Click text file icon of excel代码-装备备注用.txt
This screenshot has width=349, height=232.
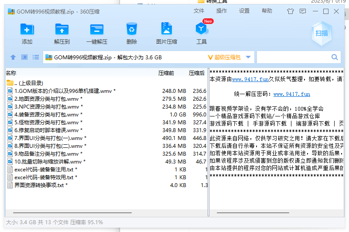10,169
